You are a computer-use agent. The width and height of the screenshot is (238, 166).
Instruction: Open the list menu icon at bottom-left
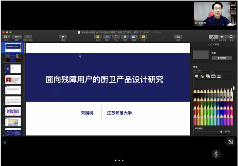(x=4, y=142)
